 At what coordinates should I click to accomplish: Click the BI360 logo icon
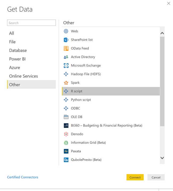pos(66,125)
